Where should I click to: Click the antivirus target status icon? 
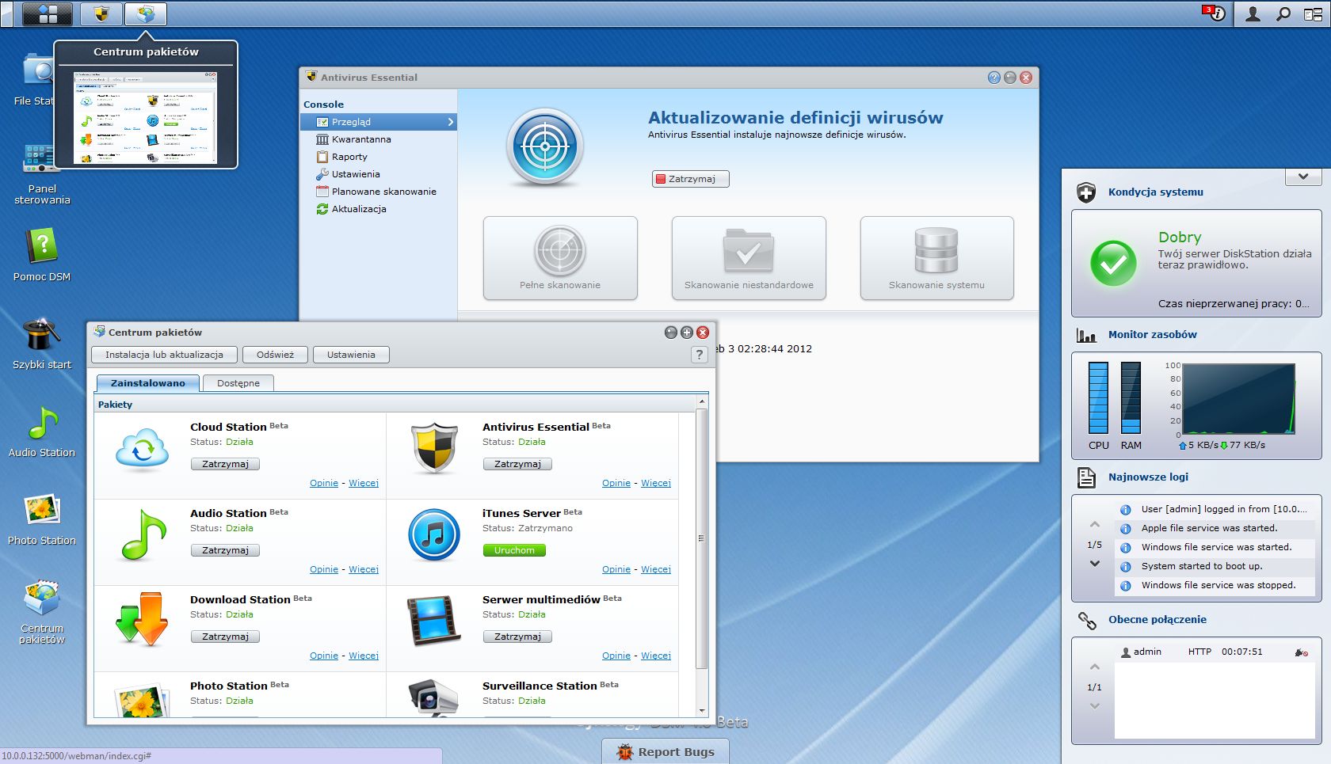[x=545, y=146]
